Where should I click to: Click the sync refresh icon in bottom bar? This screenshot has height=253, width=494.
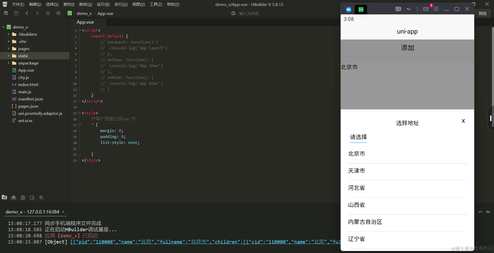point(32,197)
